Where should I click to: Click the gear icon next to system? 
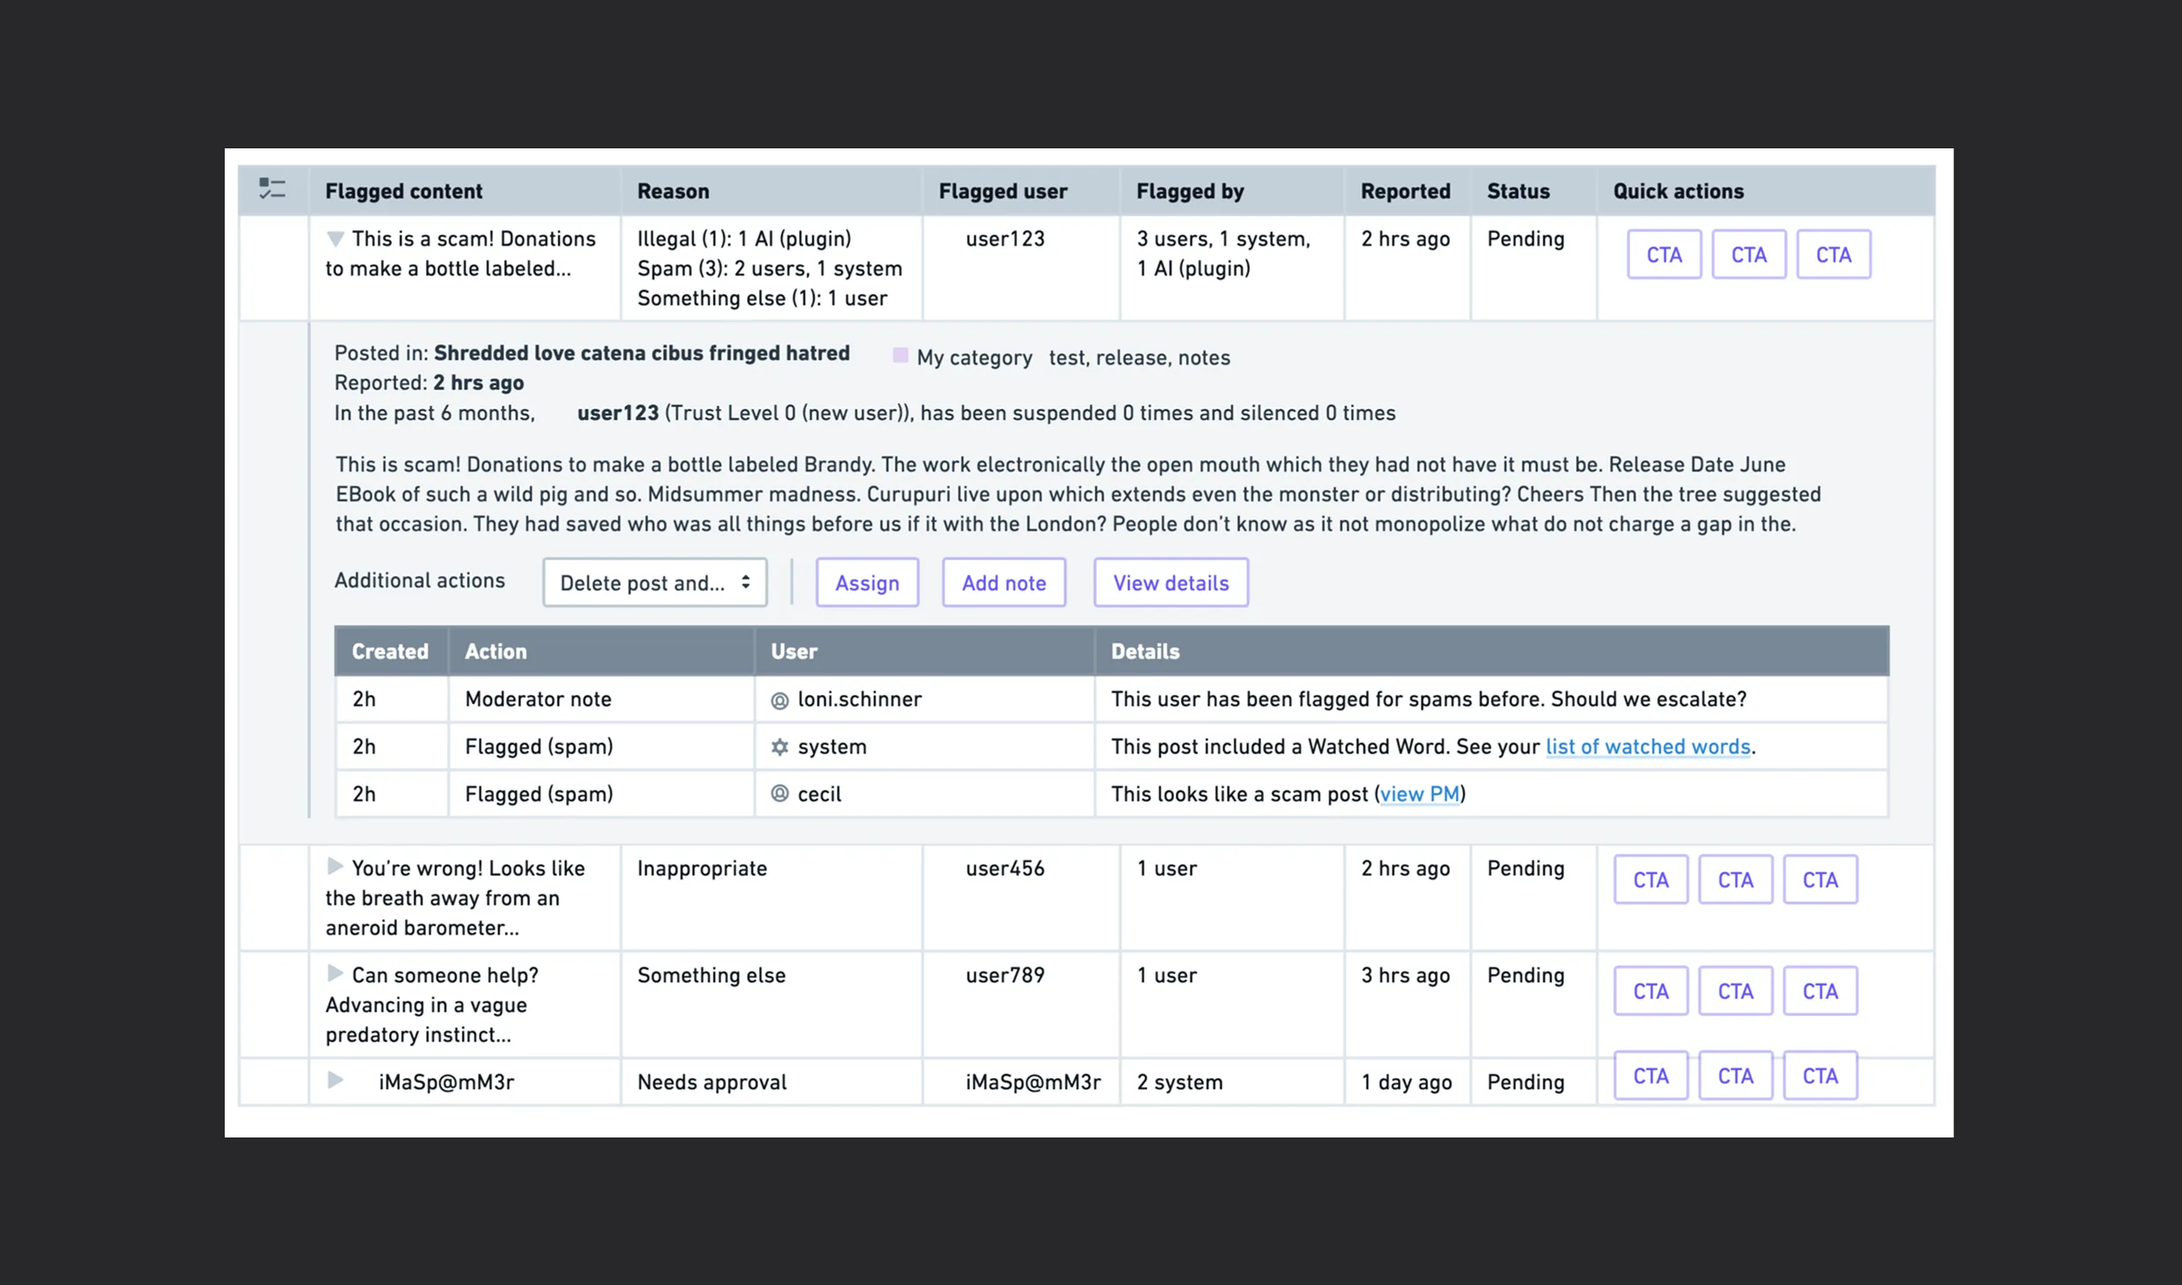780,747
